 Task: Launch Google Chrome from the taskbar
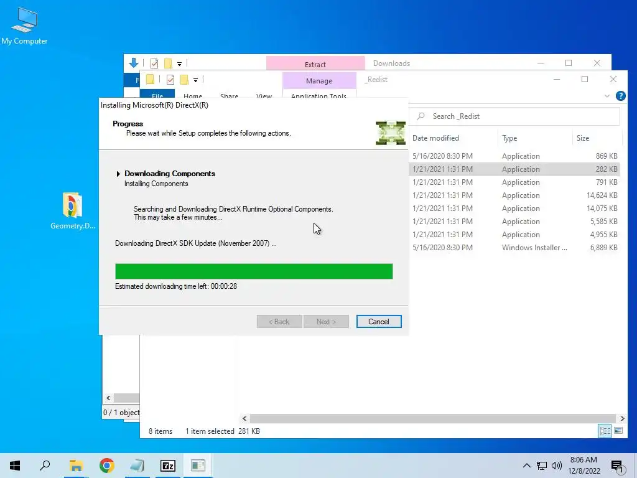pyautogui.click(x=107, y=466)
